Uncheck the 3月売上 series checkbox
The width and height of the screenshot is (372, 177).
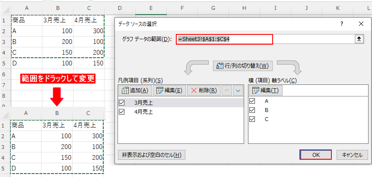point(122,102)
